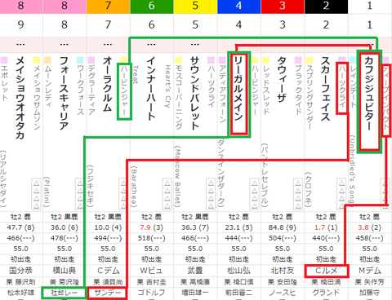The width and height of the screenshot is (392, 300).
Task: Select owner ゴドルフ
Action: [x=152, y=293]
